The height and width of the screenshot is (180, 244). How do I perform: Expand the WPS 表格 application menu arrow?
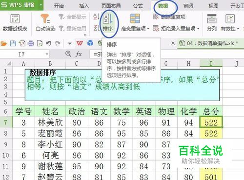pyautogui.click(x=41, y=5)
